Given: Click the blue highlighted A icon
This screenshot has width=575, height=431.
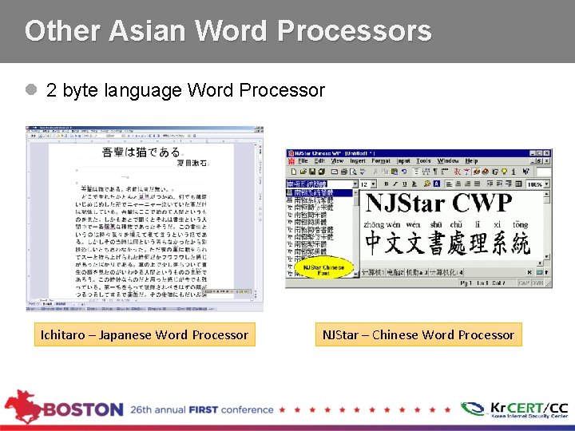Looking at the screenshot, I should [437, 184].
